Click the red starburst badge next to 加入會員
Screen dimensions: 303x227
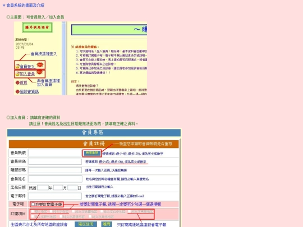pos(39,72)
